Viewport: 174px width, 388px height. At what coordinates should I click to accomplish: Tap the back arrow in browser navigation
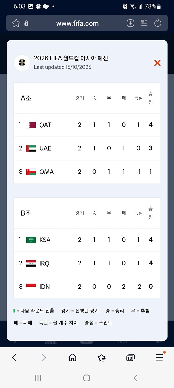point(14,357)
